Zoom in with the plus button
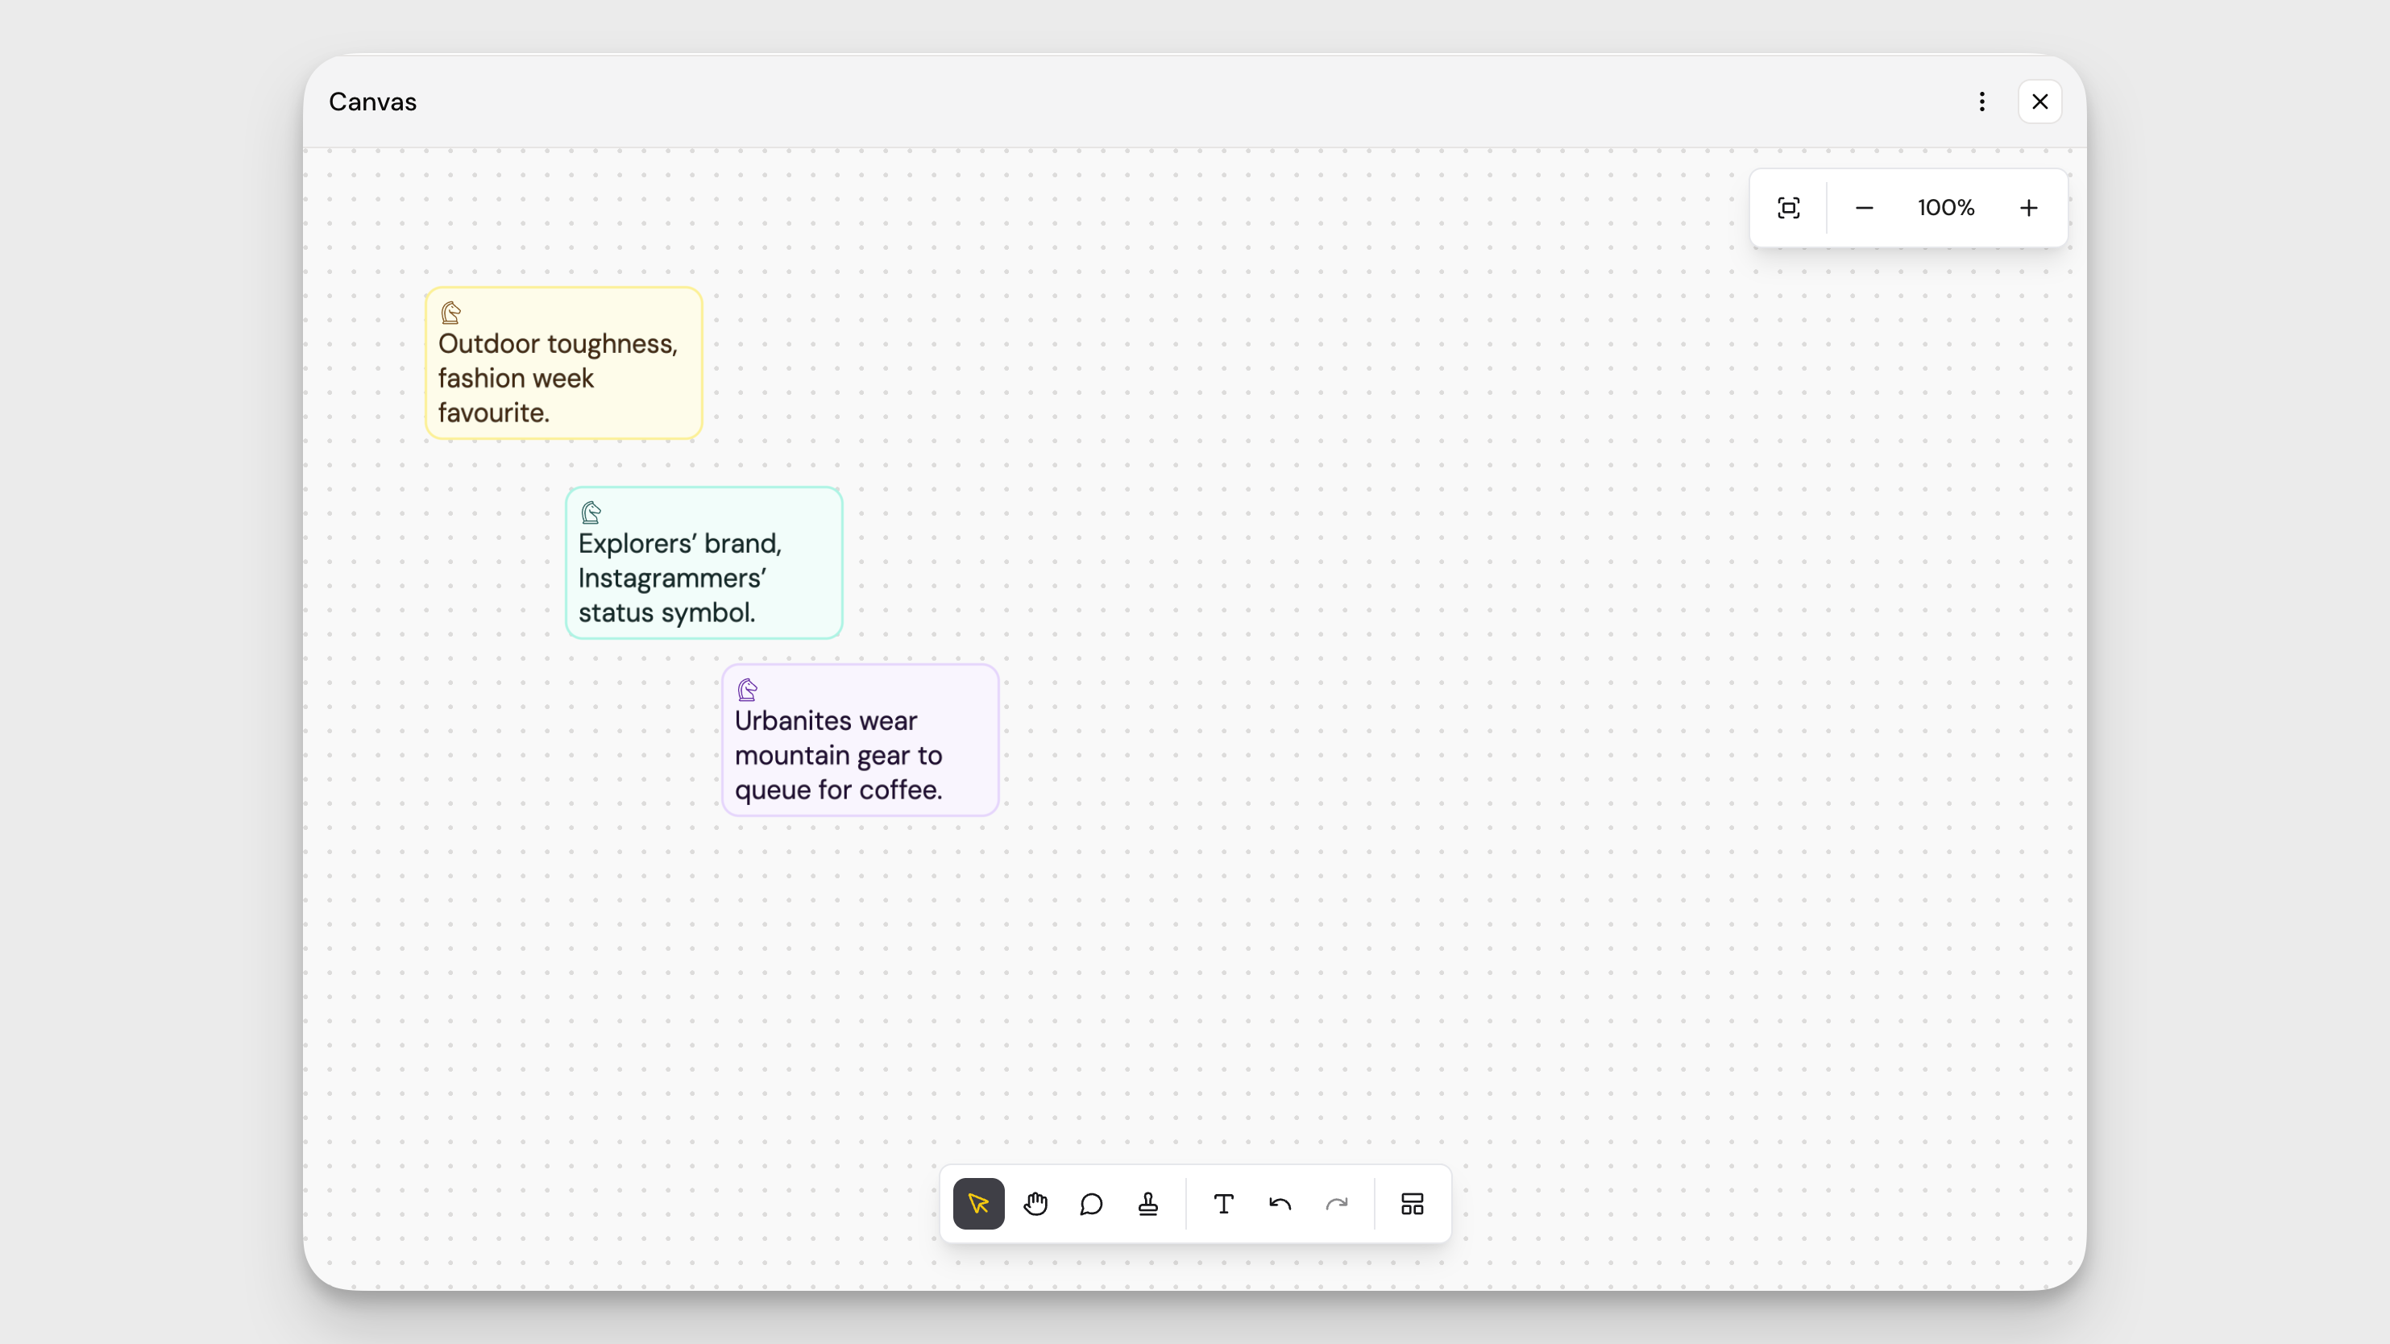The width and height of the screenshot is (2390, 1344). [x=2028, y=208]
